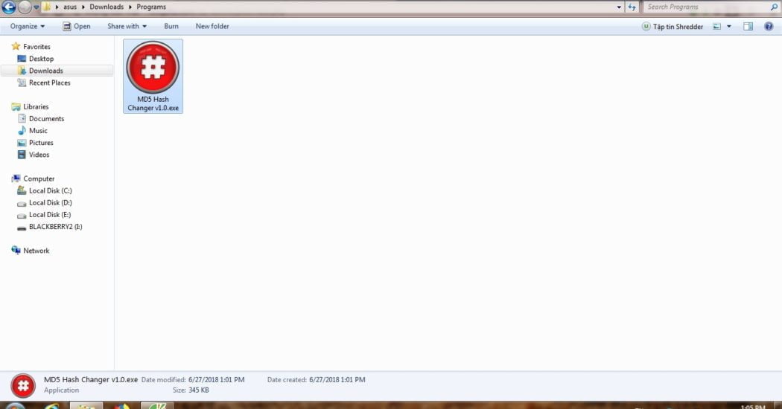Click the Desktop icon in the sidebar
This screenshot has height=409, width=782.
(22, 58)
